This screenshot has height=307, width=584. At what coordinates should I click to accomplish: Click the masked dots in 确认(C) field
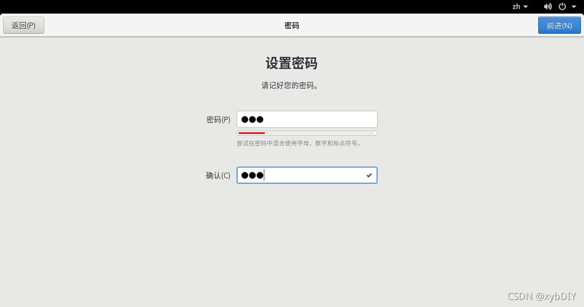(x=252, y=175)
